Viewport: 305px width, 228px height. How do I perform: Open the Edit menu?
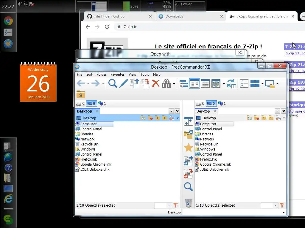click(x=89, y=75)
